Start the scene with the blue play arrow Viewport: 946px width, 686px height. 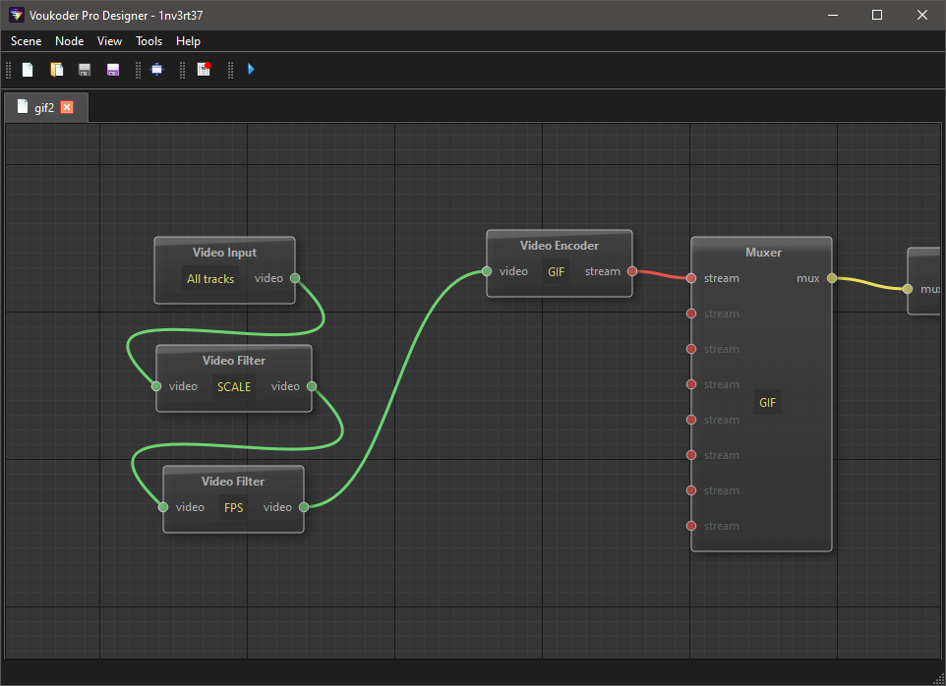pyautogui.click(x=251, y=70)
